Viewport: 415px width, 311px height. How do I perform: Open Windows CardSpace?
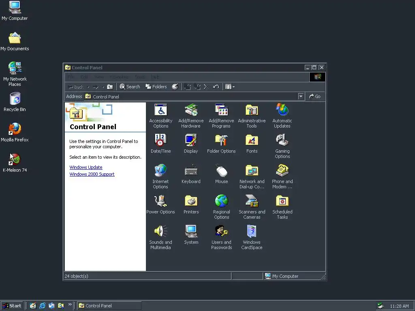pyautogui.click(x=252, y=237)
